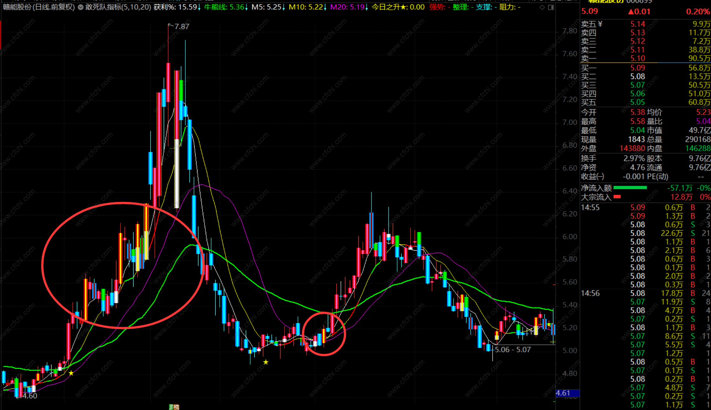Screen dimensions: 711x410
Task: Open the dropdown arrow beside 敢死队指标
Action: click(80, 7)
